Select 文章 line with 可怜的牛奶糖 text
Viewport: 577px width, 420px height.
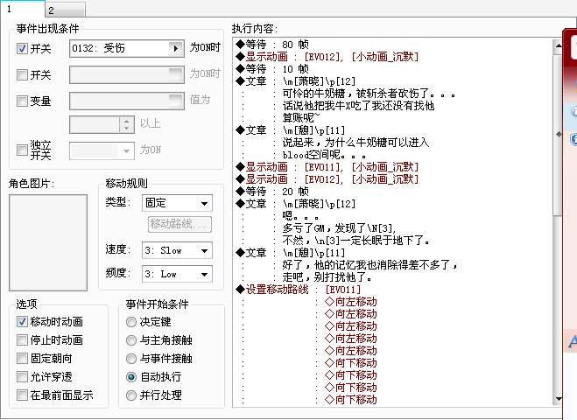coord(369,94)
